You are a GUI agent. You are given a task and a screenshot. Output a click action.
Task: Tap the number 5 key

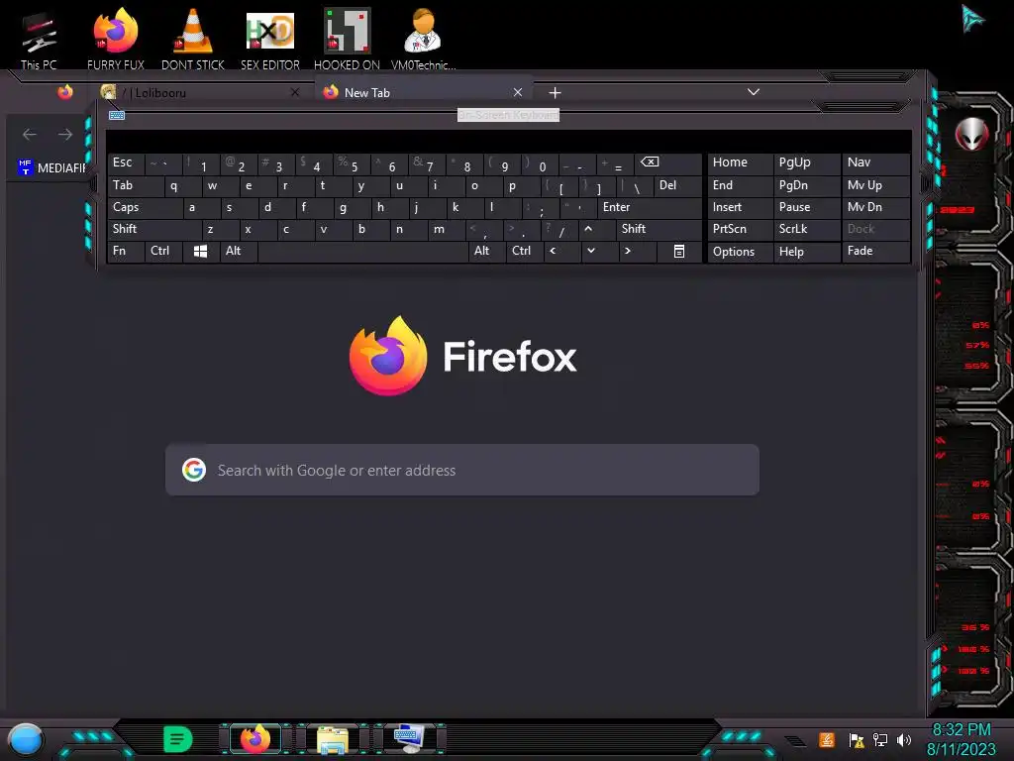352,163
